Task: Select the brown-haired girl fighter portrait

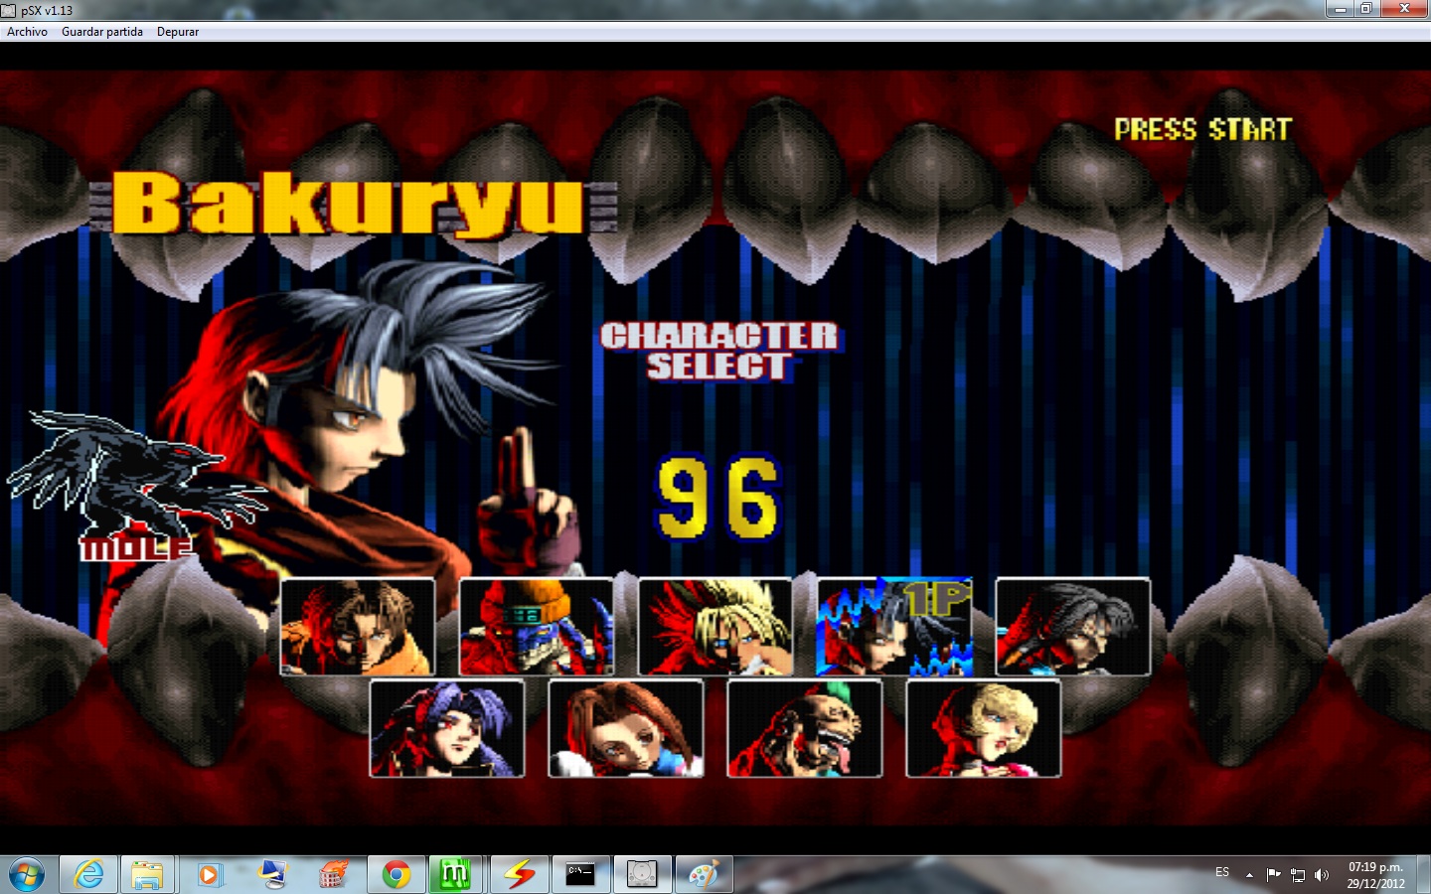Action: (x=626, y=728)
